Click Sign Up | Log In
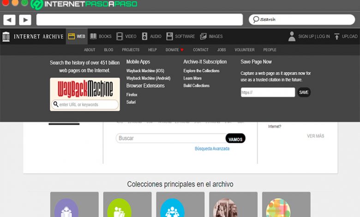360x217 pixels. 314,36
